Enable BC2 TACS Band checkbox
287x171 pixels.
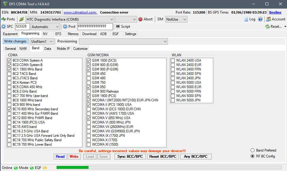click(9, 74)
